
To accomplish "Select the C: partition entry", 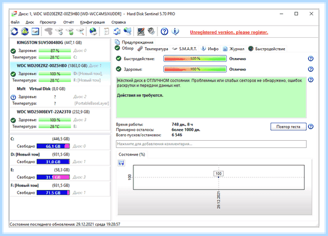I will pyautogui.click(x=60, y=142).
